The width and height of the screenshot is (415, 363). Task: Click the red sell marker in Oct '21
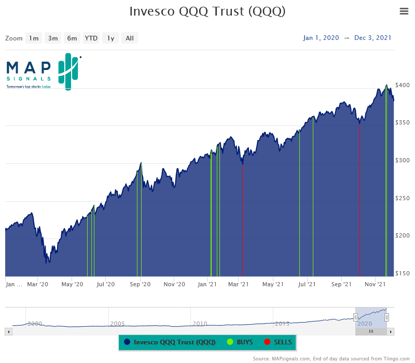coord(359,200)
